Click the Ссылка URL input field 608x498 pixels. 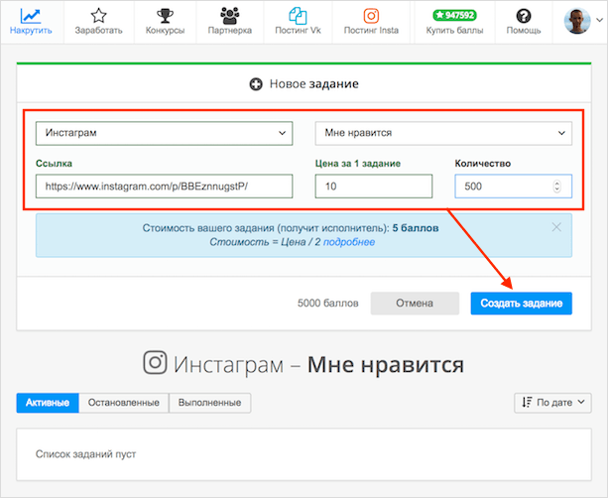click(x=164, y=187)
